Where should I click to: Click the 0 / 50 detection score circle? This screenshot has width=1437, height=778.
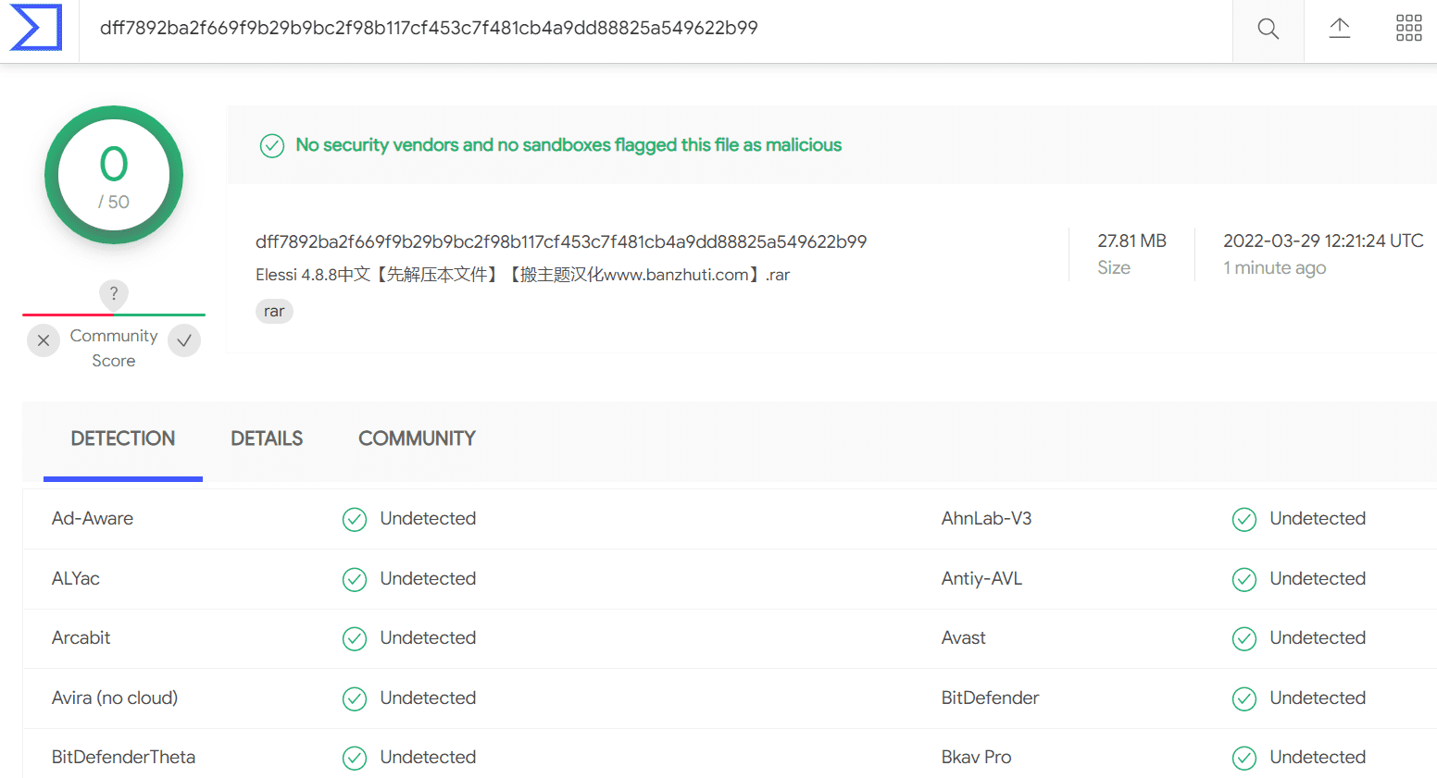pos(114,175)
